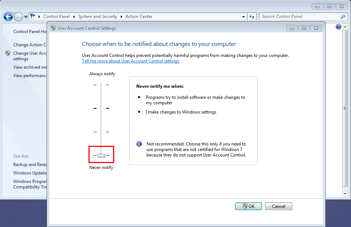
Task: Open View performance information link
Action: [29, 76]
